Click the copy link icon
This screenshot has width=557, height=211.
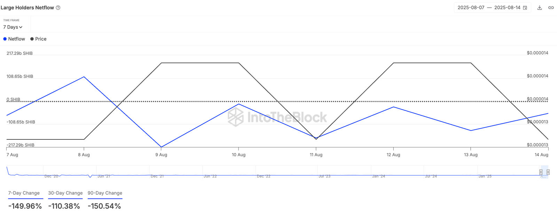click(x=551, y=8)
